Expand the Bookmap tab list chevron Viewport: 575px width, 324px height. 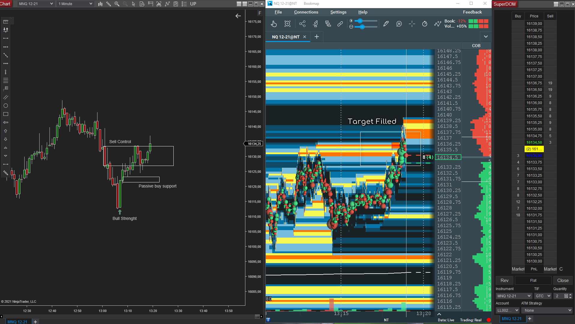[x=486, y=37]
